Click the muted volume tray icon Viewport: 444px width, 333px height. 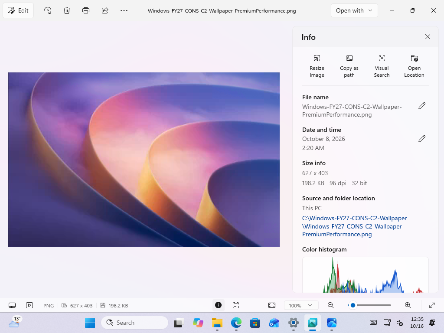click(x=399, y=323)
